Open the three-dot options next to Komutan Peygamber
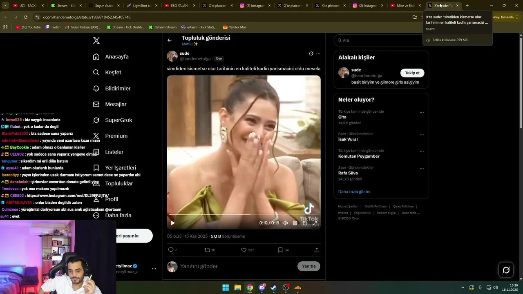The image size is (523, 294). (422, 152)
